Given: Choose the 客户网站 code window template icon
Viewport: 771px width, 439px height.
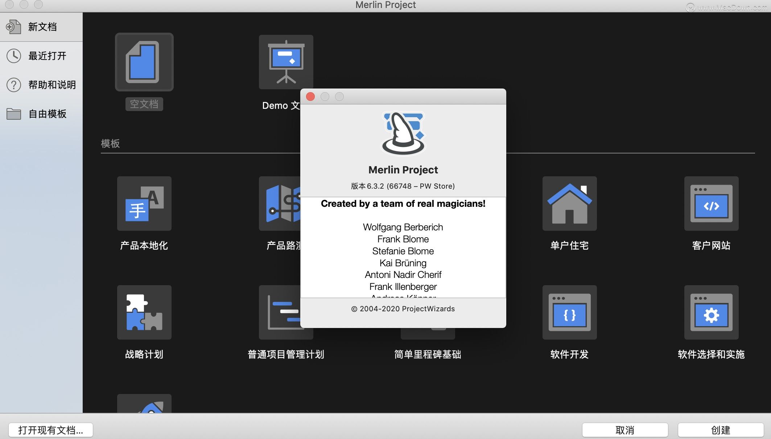Looking at the screenshot, I should 712,204.
